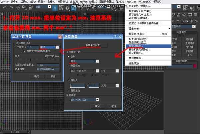The image size is (200, 134).
Task: Select the 美国标准 radio button
Action: 69,66
